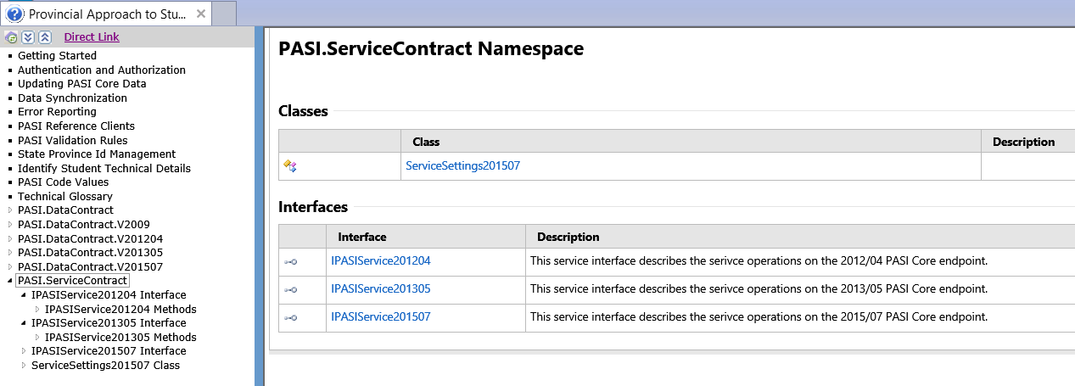Open the ServiceSettings201507 class link
The width and height of the screenshot is (1075, 386).
462,166
